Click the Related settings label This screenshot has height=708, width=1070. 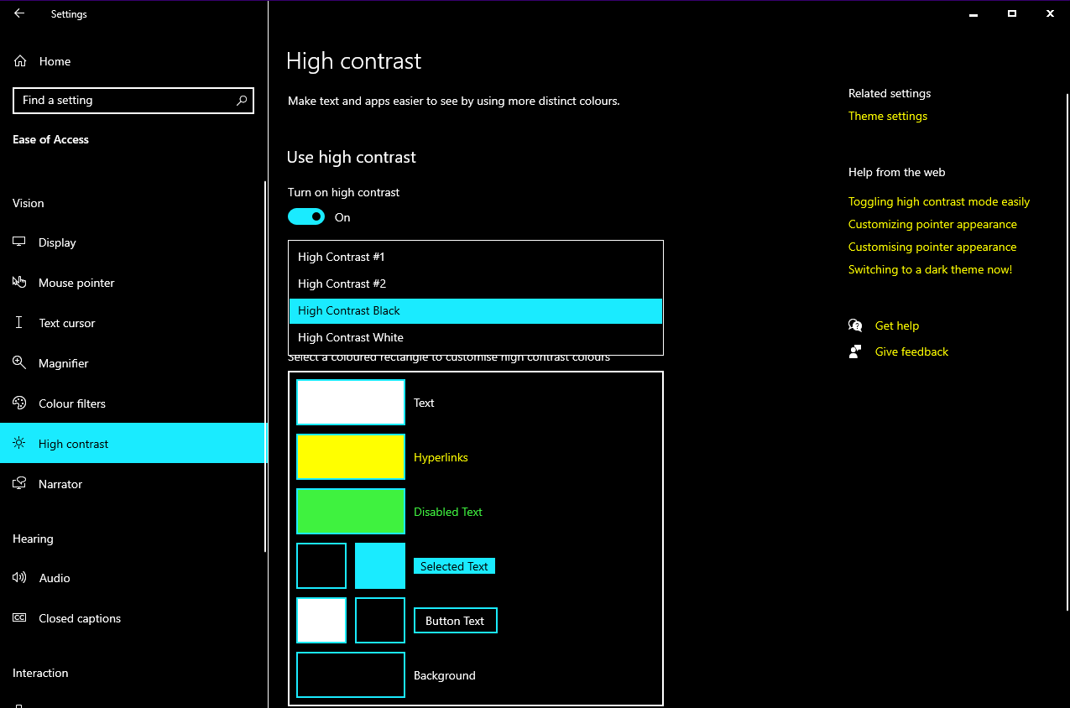point(890,93)
